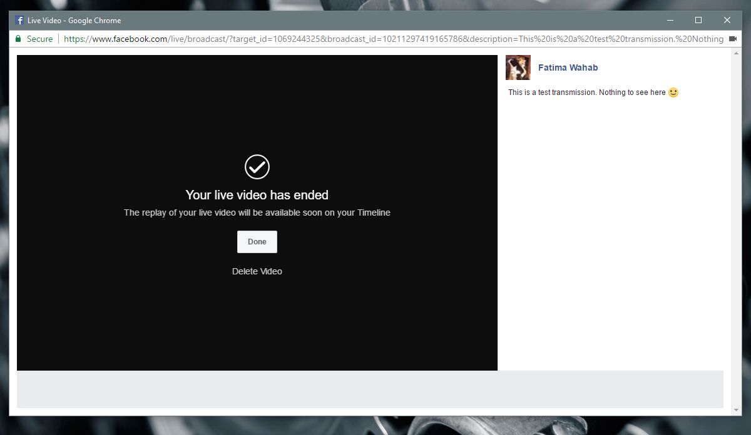Click the Delete Video link
The height and width of the screenshot is (435, 751).
point(257,271)
